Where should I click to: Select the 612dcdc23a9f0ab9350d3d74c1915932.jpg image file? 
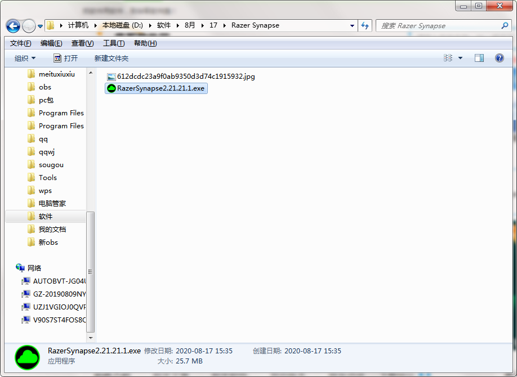click(186, 77)
